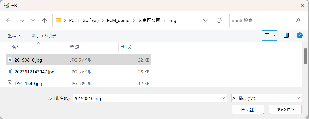Click the list view layout icon
The height and width of the screenshot is (119, 309).
click(x=267, y=36)
